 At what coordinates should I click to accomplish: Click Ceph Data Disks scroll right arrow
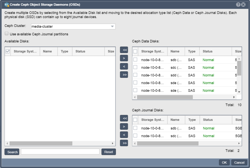[x=234, y=97]
